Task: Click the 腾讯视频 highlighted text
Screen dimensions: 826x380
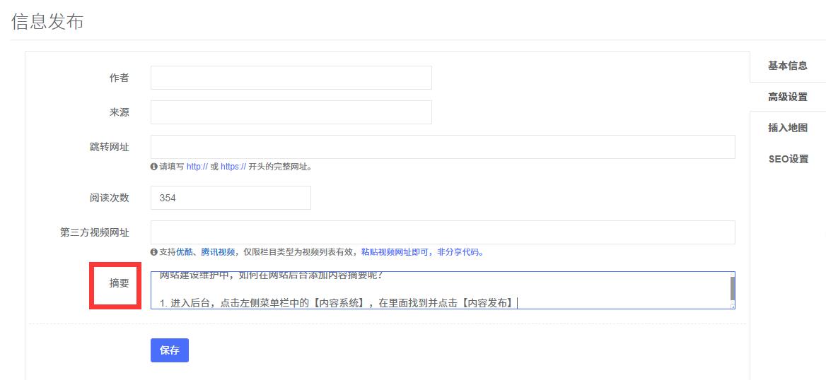Action: click(x=217, y=252)
